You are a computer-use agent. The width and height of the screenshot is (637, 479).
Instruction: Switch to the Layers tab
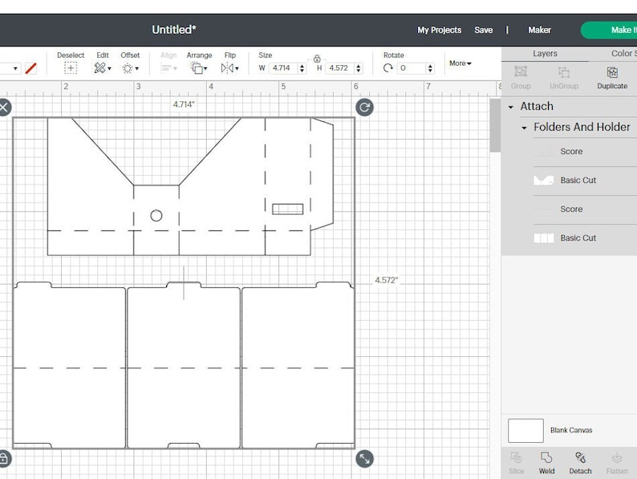[545, 54]
